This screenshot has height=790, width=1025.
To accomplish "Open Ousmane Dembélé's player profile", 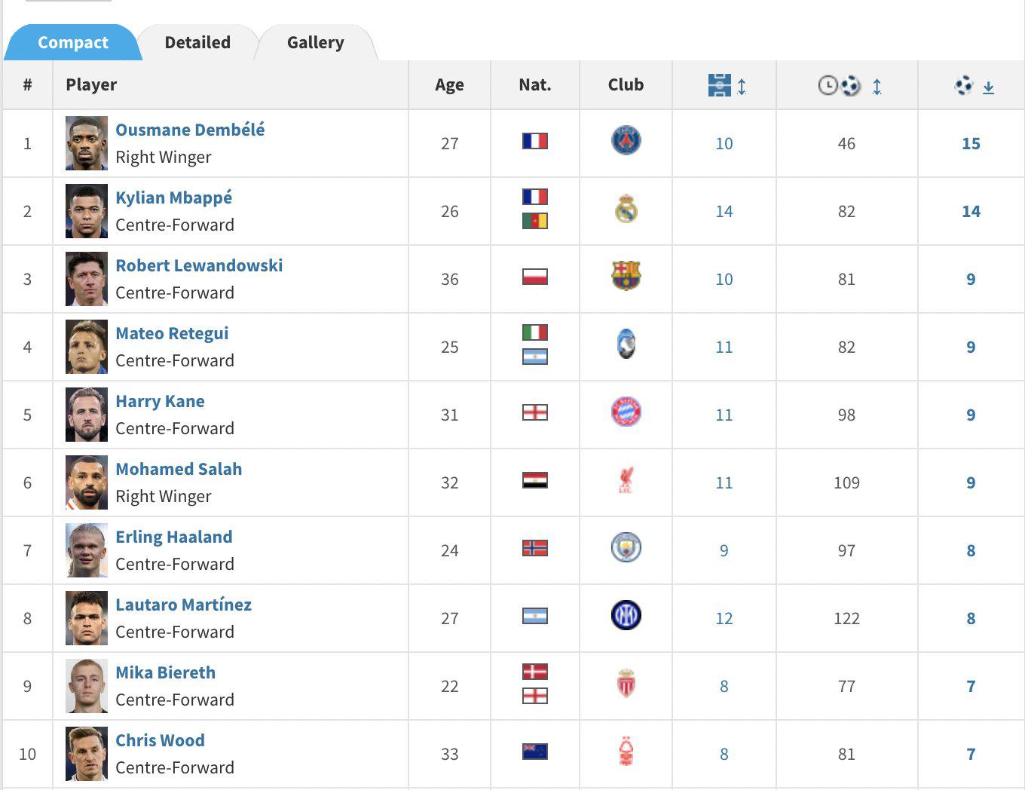I will 190,130.
